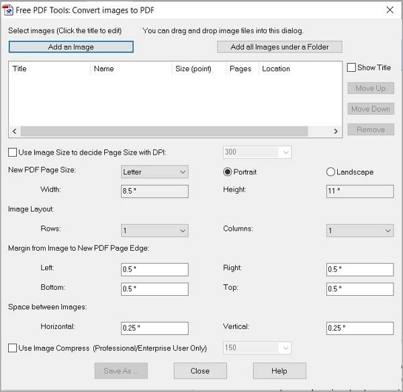Expand the Columns dropdown

click(360, 231)
